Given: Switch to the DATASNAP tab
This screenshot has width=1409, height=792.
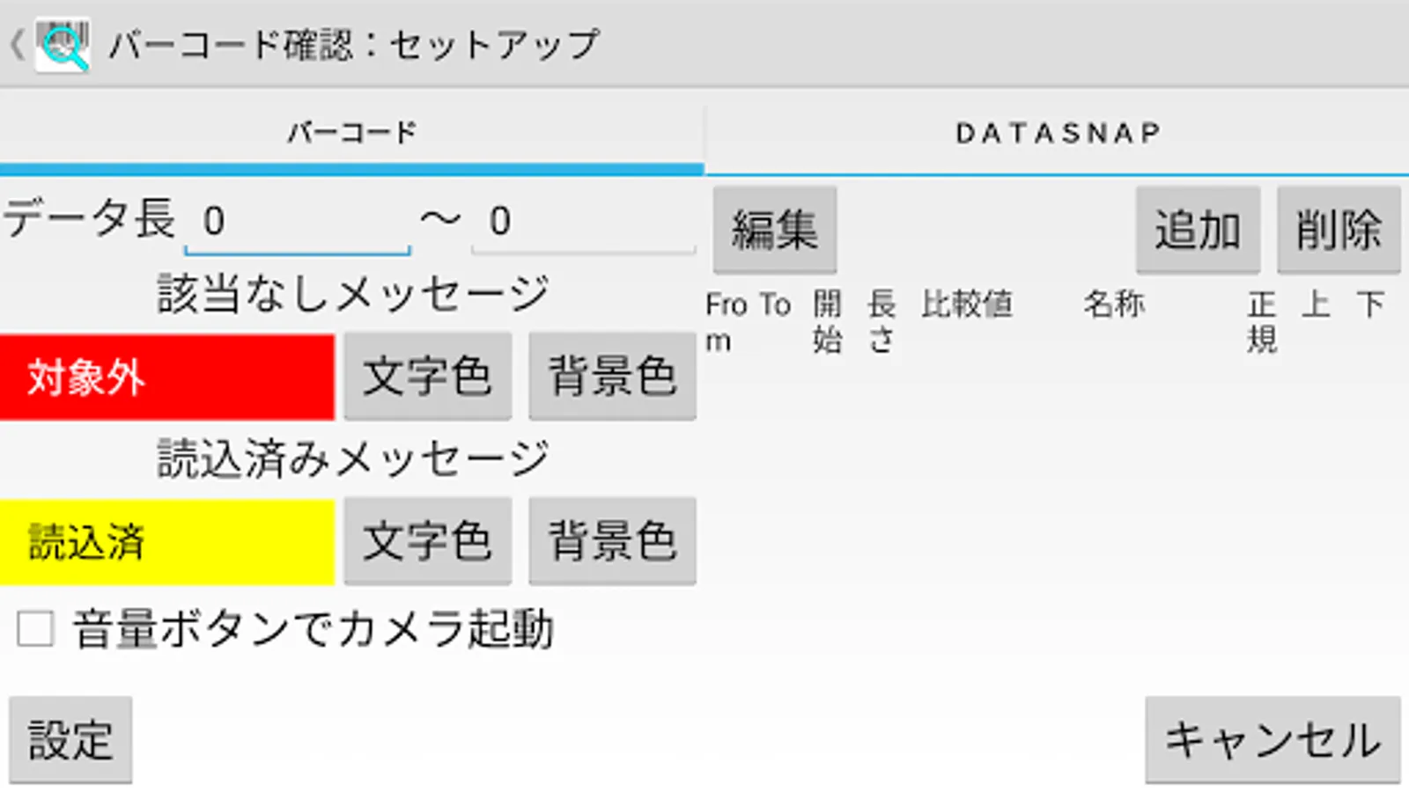Looking at the screenshot, I should pos(1057,133).
